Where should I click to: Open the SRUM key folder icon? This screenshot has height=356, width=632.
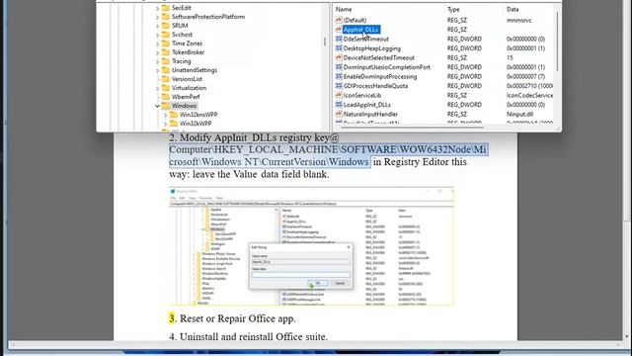click(166, 26)
